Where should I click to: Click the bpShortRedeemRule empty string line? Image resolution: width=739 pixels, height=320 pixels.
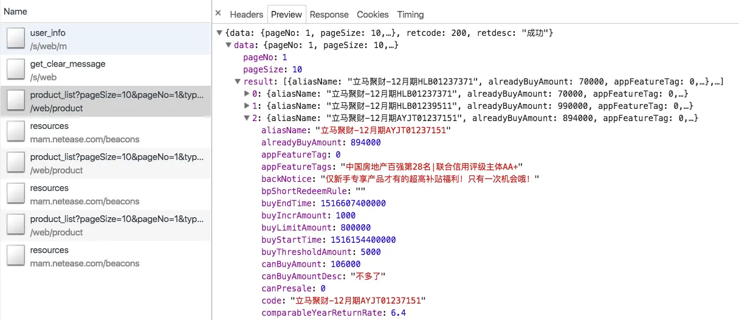[x=314, y=191]
